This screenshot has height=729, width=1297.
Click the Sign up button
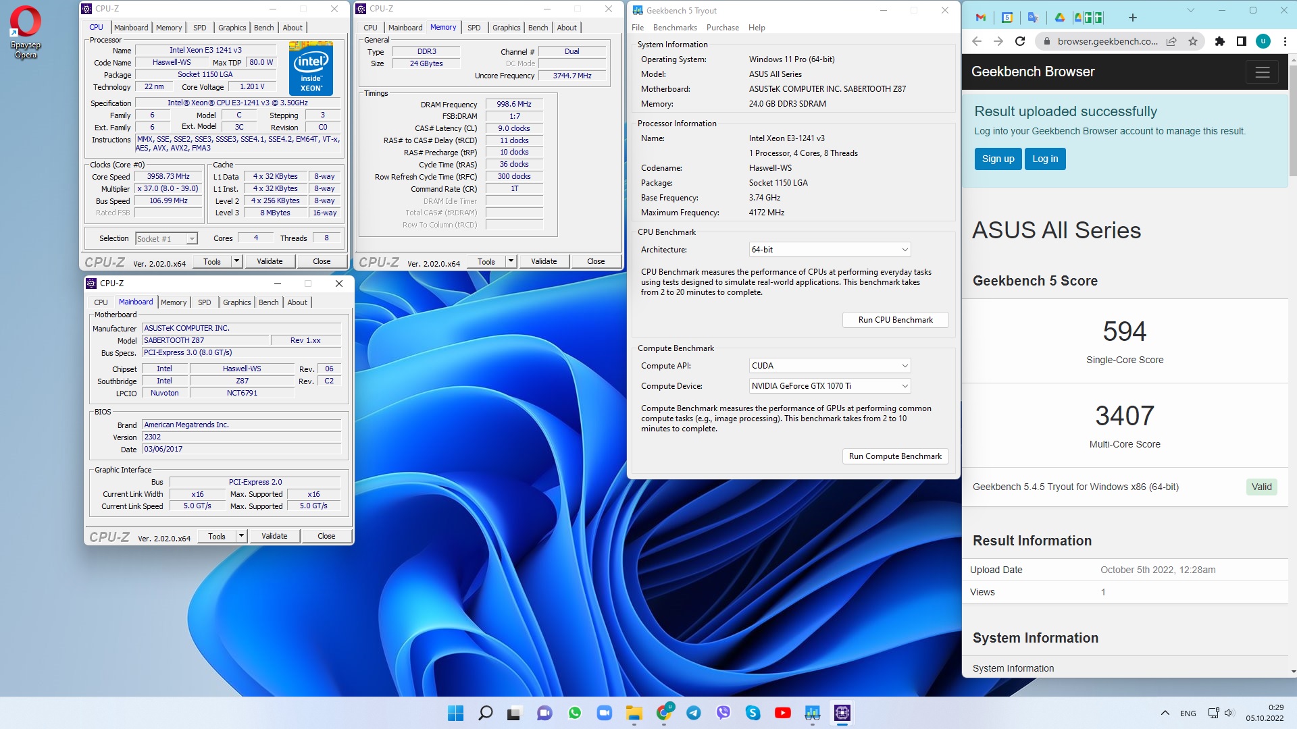[x=998, y=159]
